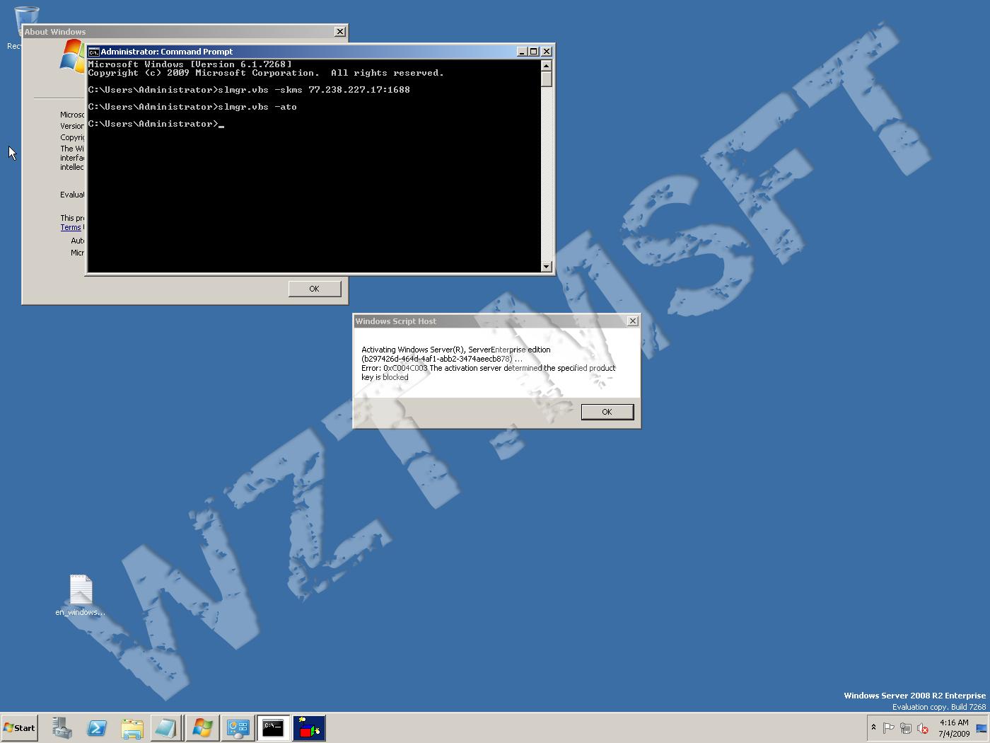Close the Command Prompt window

pyautogui.click(x=547, y=52)
